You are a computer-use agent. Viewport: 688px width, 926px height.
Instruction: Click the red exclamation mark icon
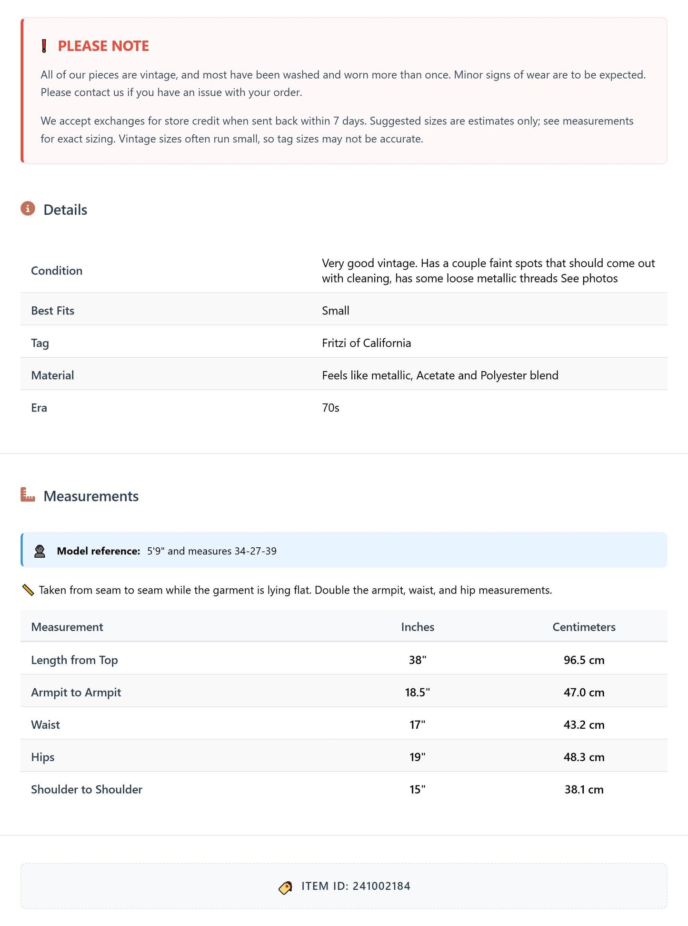[44, 46]
